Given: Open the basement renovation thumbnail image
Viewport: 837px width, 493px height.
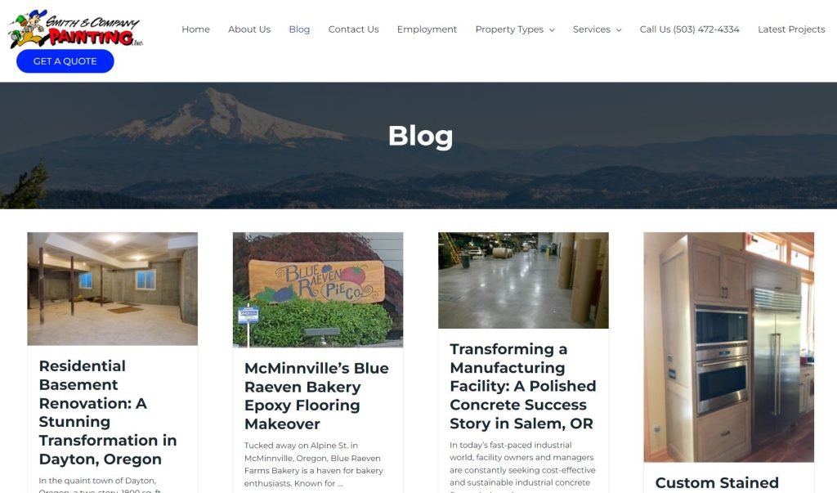Looking at the screenshot, I should 113,289.
